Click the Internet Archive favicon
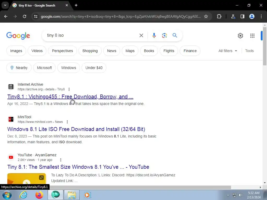Viewport: 267px width, 200px height. 11,87
